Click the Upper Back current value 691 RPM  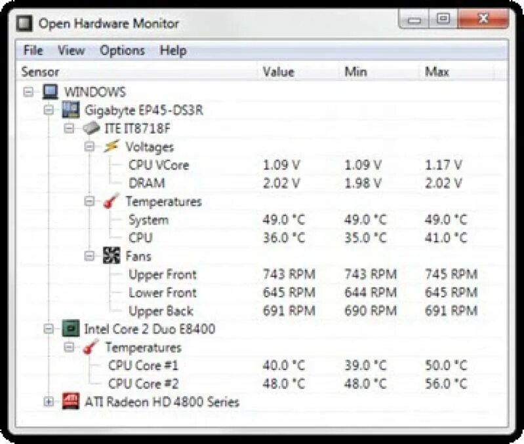pyautogui.click(x=289, y=311)
